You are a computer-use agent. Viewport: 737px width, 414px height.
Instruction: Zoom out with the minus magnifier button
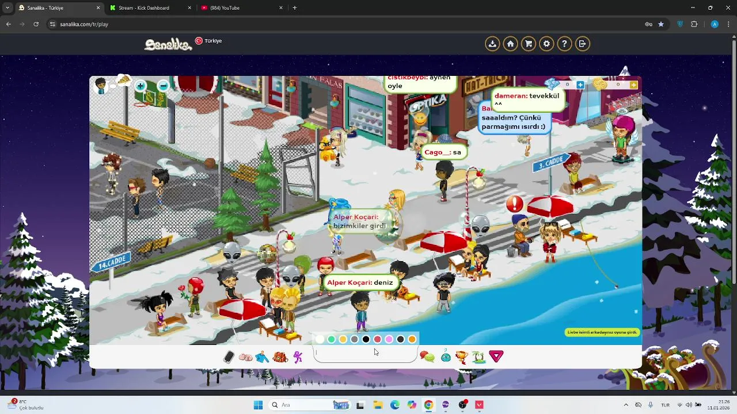(163, 86)
